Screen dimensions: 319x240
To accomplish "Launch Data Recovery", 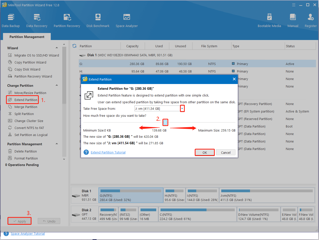I will [37, 20].
